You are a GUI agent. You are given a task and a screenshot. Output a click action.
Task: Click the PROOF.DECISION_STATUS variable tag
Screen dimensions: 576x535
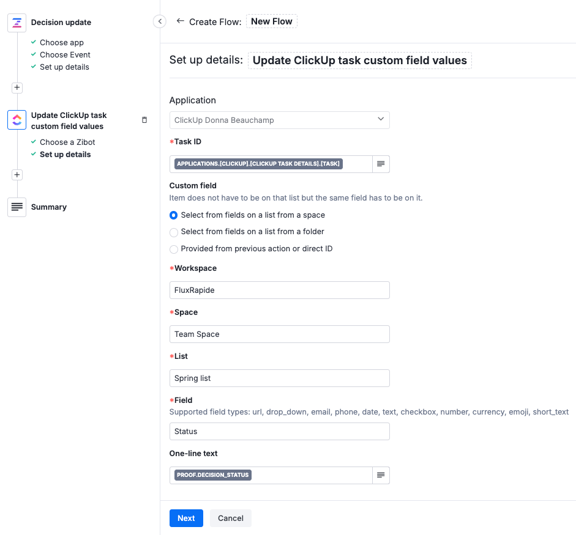point(212,475)
